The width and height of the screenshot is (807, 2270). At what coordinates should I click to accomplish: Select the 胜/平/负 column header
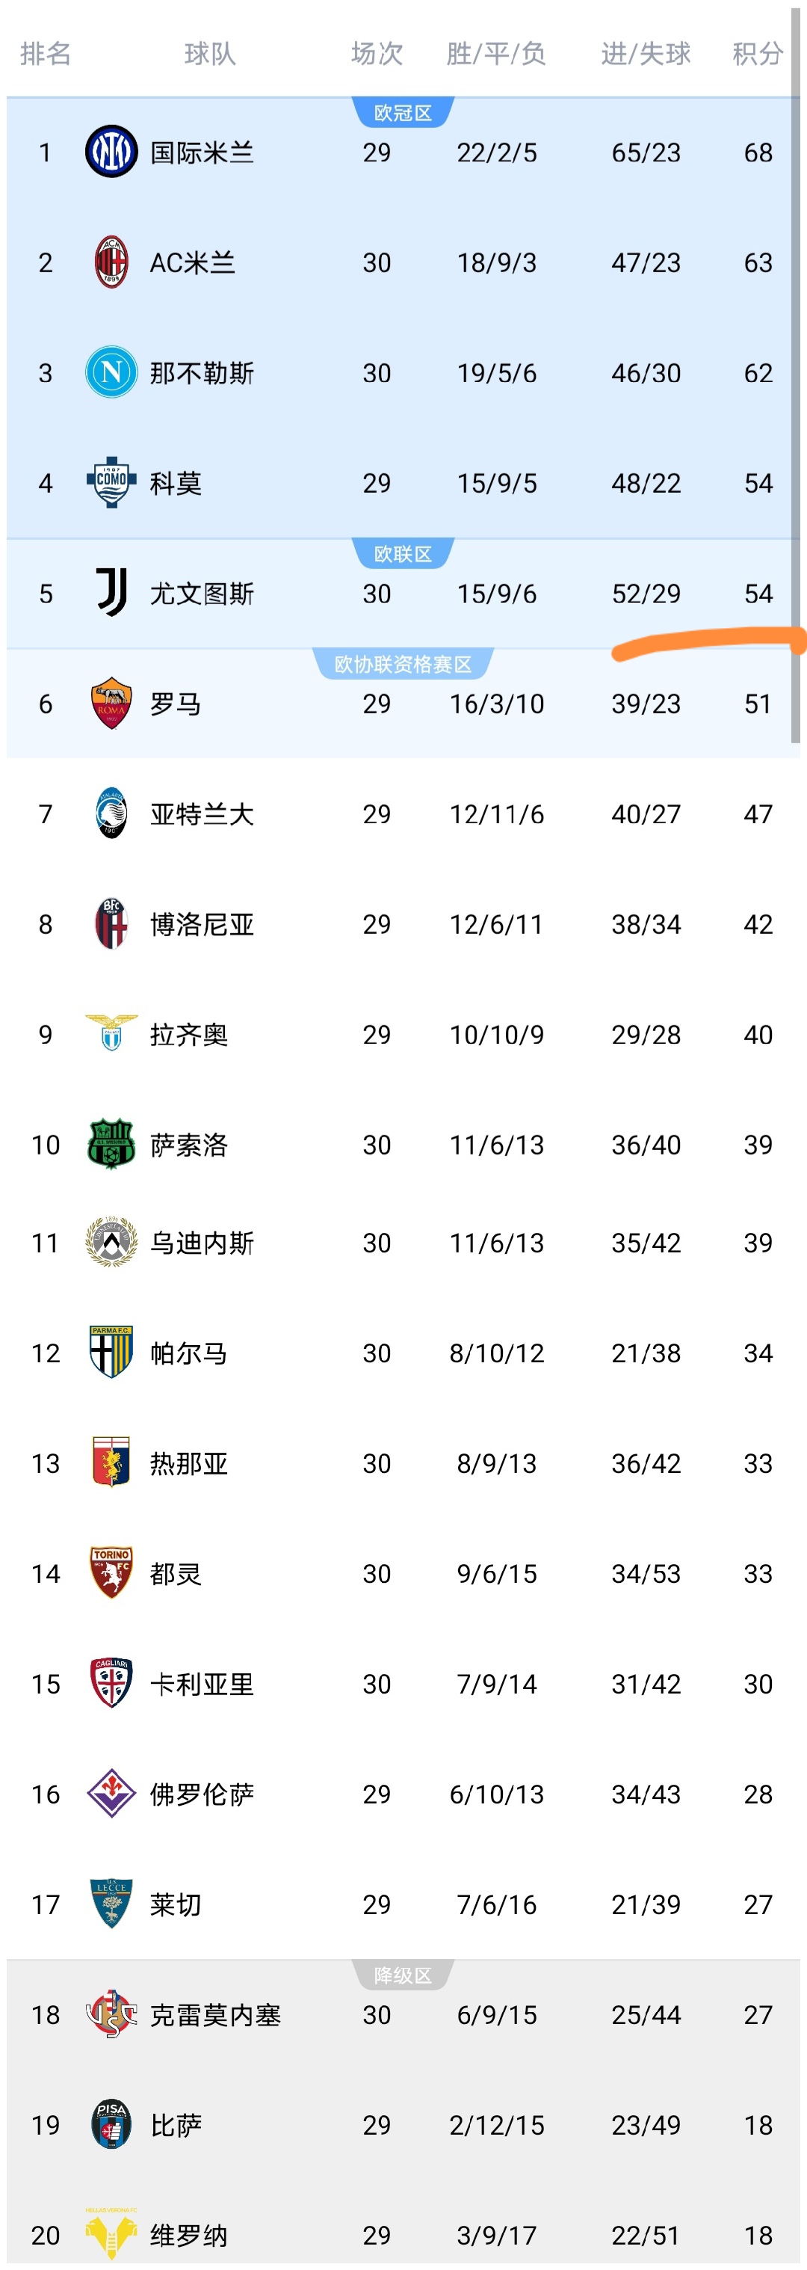[x=496, y=54]
